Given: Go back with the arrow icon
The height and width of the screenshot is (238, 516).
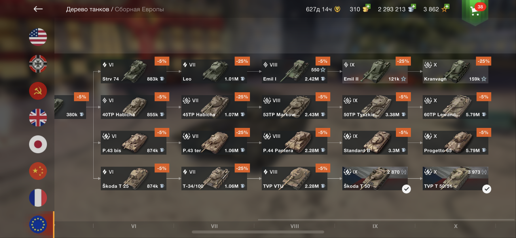Looking at the screenshot, I should tap(38, 9).
